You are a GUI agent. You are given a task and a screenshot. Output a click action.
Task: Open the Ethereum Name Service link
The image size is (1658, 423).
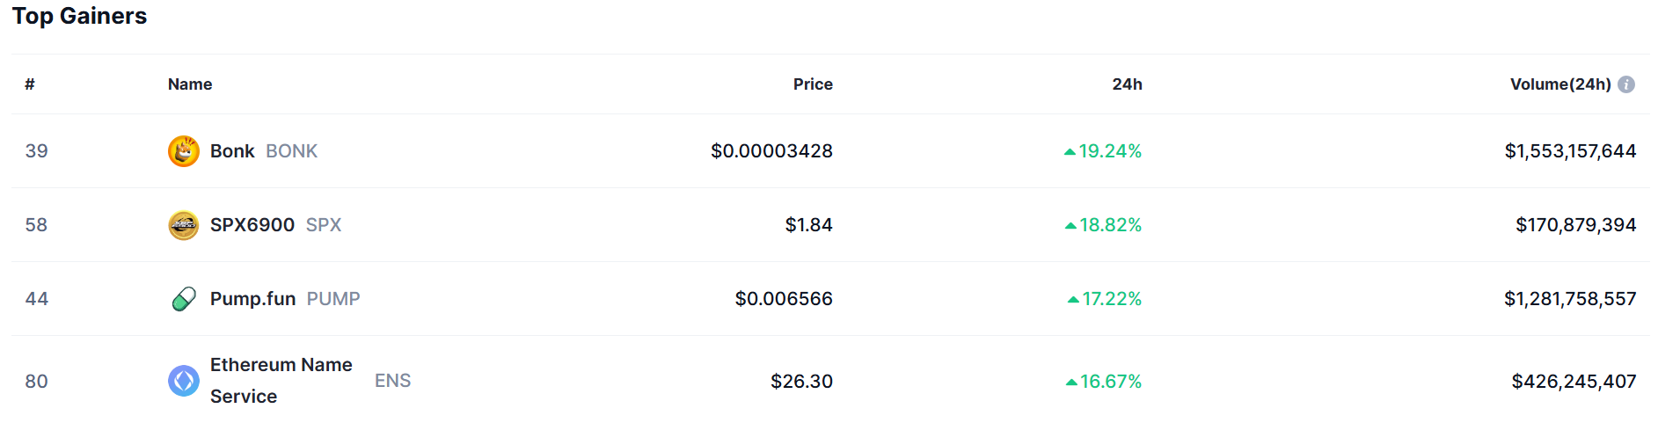coord(281,381)
